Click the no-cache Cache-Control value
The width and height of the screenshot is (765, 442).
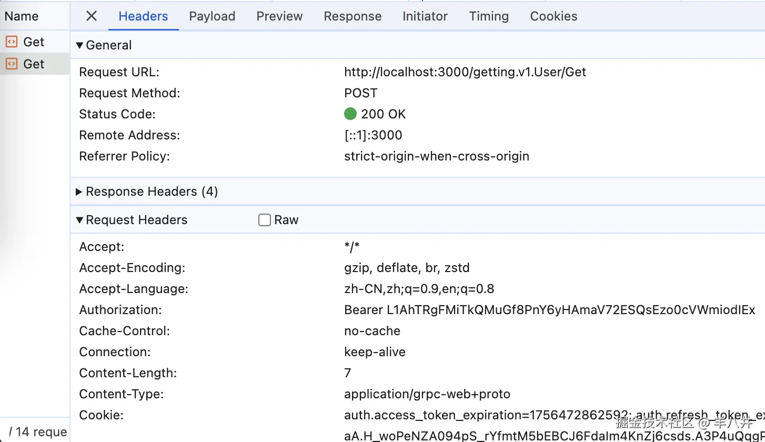point(372,331)
